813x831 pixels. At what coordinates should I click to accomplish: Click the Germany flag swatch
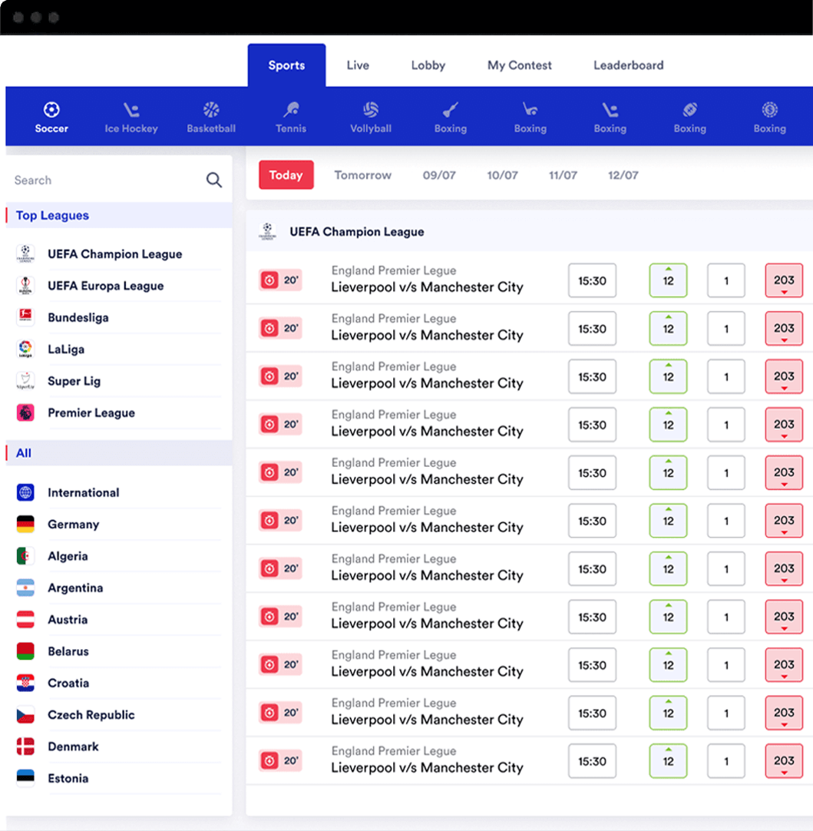[x=25, y=524]
